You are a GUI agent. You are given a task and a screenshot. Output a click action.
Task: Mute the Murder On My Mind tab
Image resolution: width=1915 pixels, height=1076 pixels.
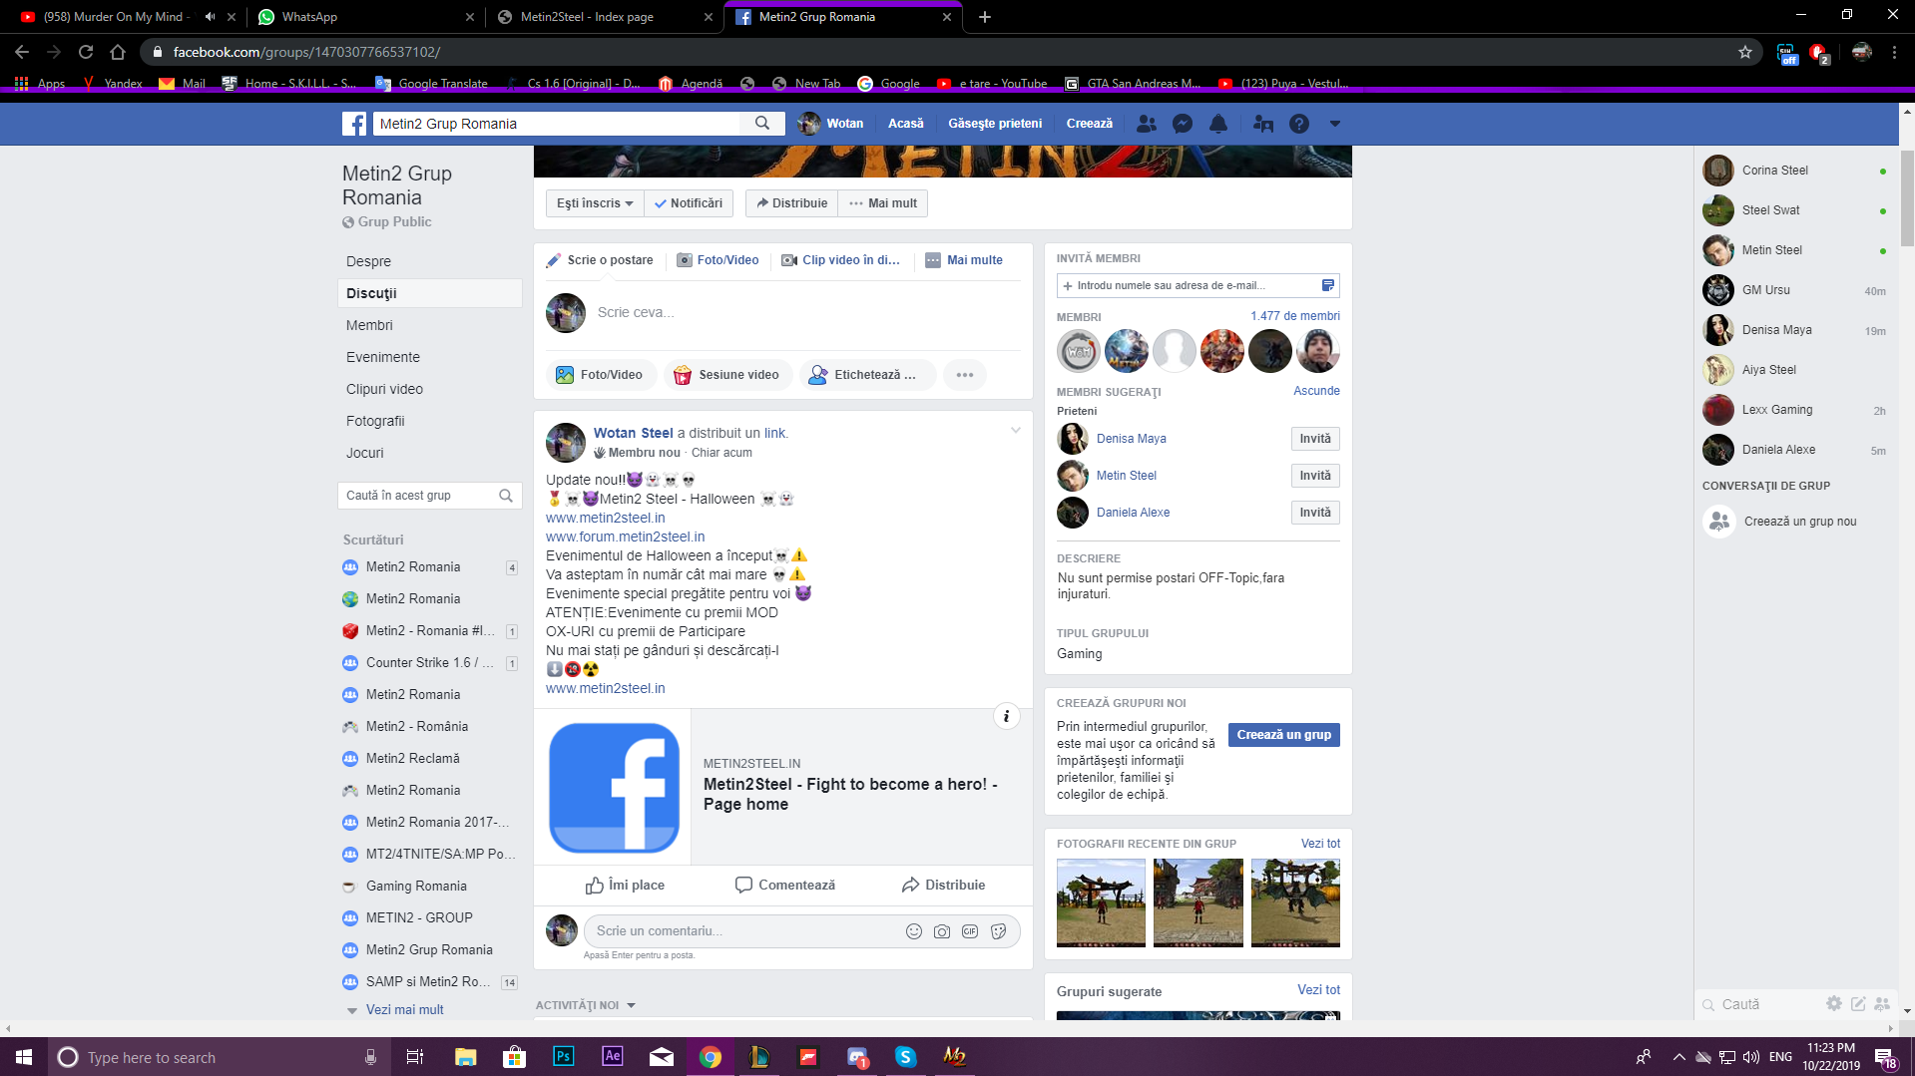[x=211, y=17]
